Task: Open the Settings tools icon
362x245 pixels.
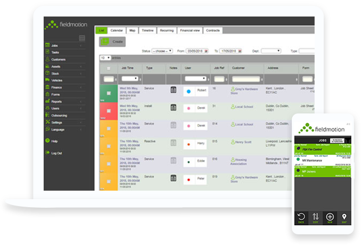Action: pyautogui.click(x=47, y=122)
